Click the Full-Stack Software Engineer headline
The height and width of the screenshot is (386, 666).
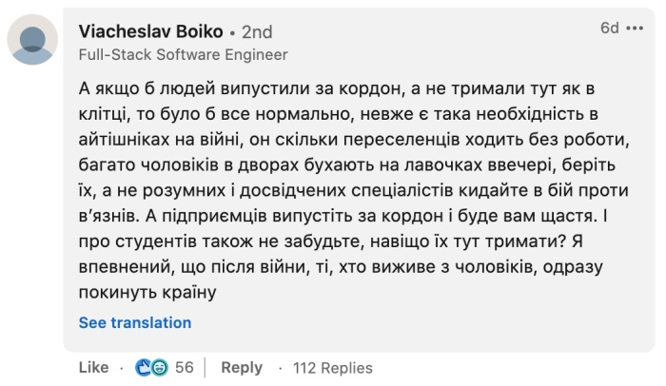pos(183,54)
